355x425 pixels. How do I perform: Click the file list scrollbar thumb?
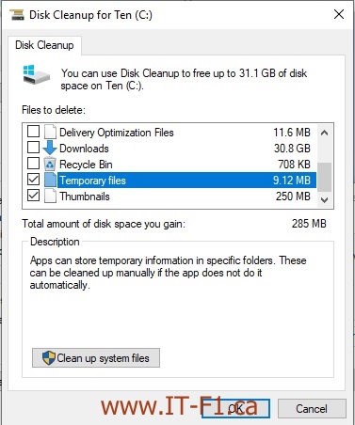325,177
